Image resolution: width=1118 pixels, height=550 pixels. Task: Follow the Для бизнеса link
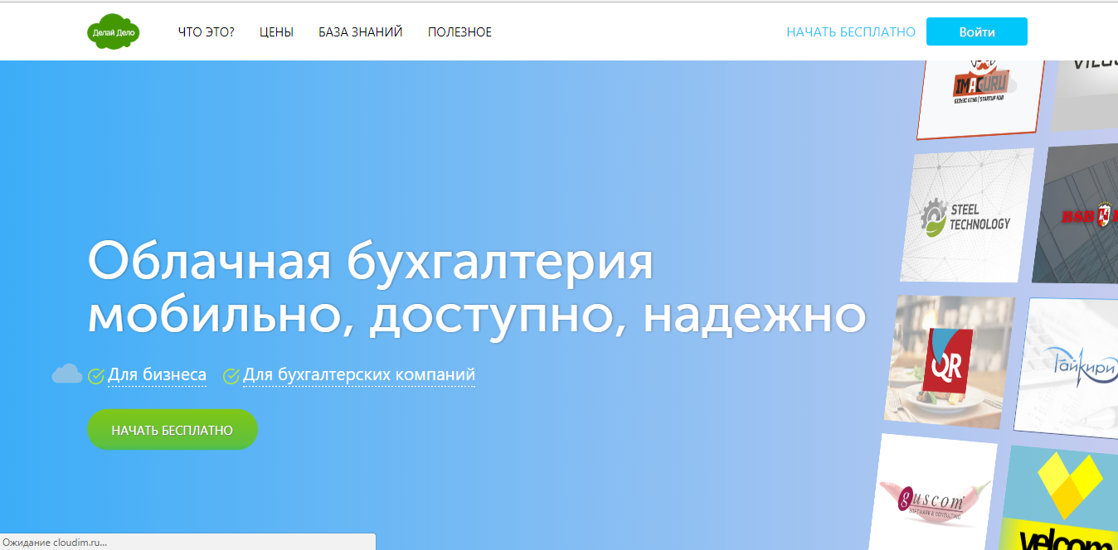click(x=157, y=374)
